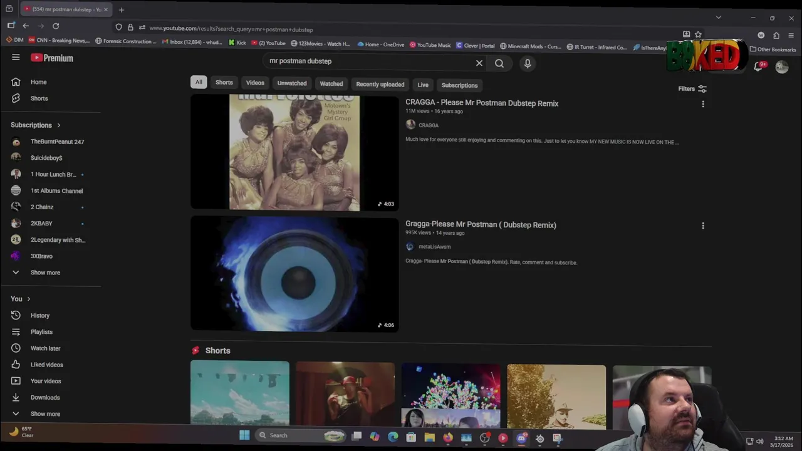Screen dimensions: 802x451
Task: Open Gragga-Please Mr Postman video title
Action: [481, 225]
